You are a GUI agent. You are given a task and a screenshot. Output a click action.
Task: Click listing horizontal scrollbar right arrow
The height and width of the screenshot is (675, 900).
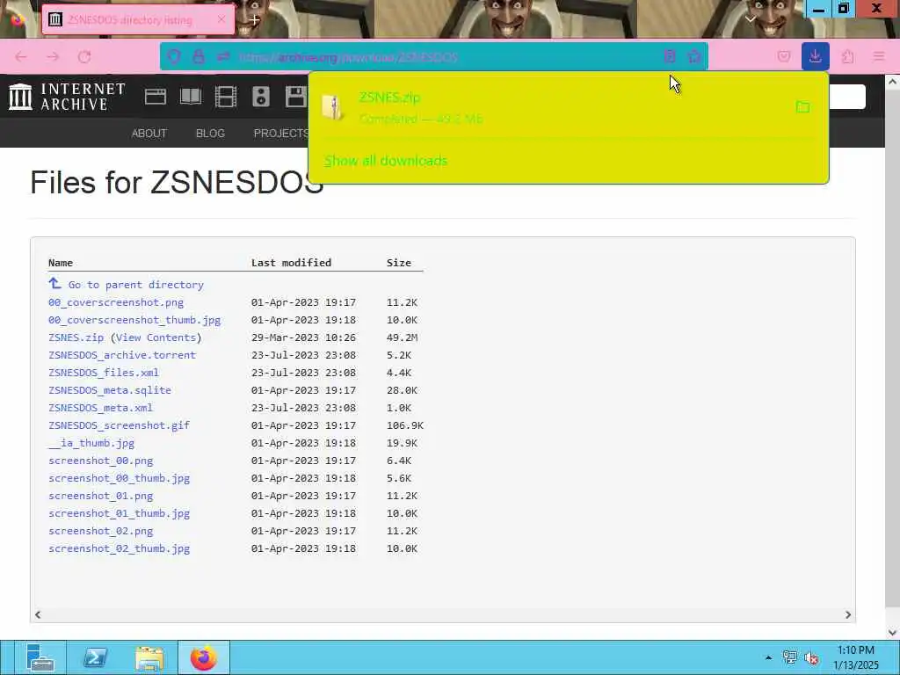[x=848, y=614]
